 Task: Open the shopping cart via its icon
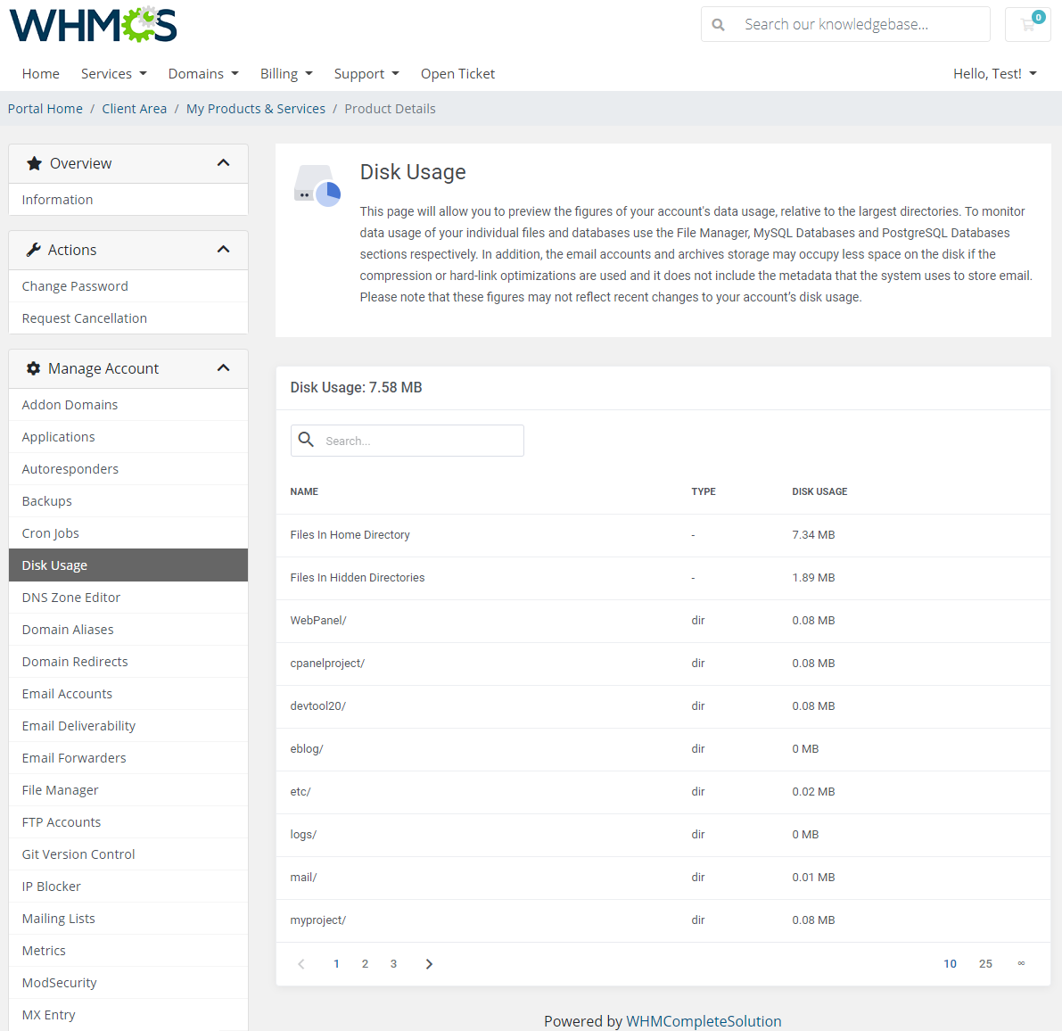(x=1027, y=24)
